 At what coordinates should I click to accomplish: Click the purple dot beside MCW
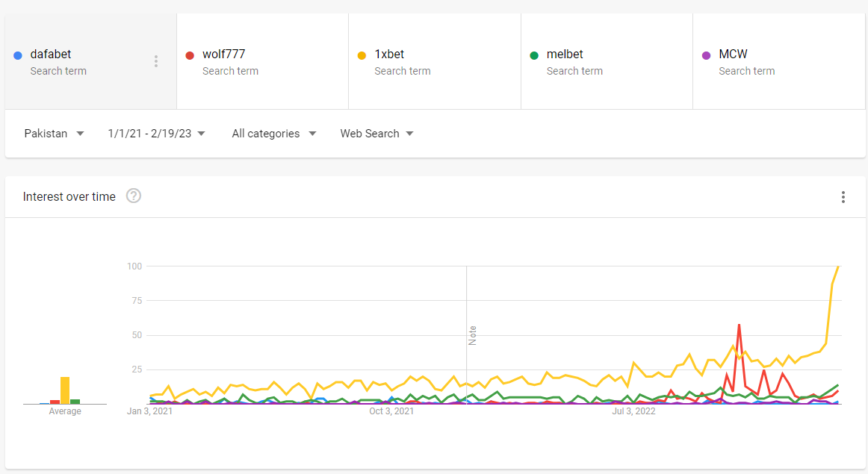click(x=707, y=55)
